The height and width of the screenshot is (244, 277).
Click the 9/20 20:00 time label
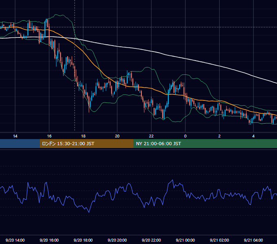(117, 240)
